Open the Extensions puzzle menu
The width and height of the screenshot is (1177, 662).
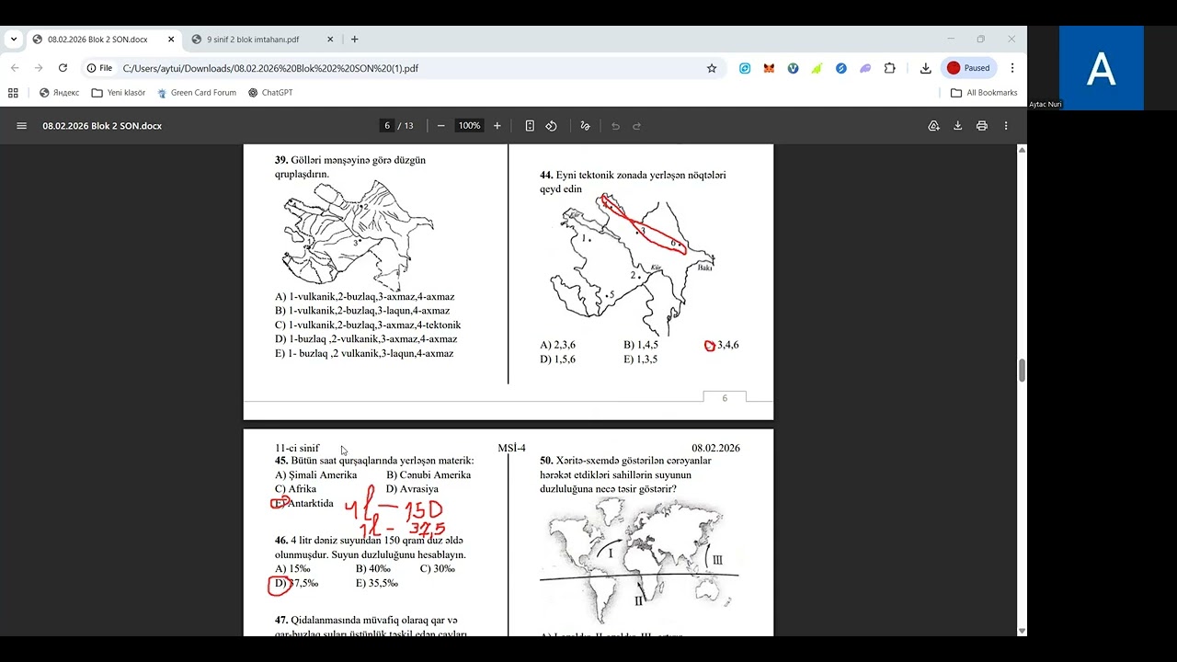[x=889, y=68]
